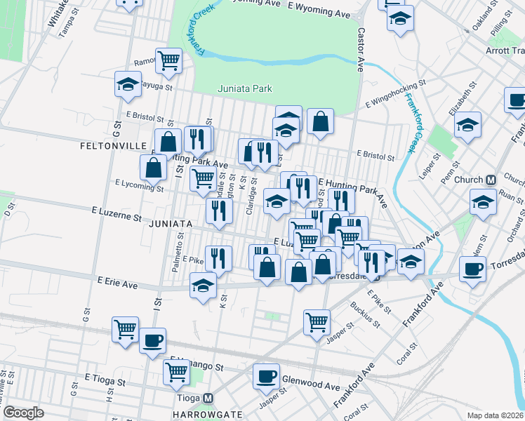Open the restaurant marker above Juniata label

pyautogui.click(x=219, y=213)
